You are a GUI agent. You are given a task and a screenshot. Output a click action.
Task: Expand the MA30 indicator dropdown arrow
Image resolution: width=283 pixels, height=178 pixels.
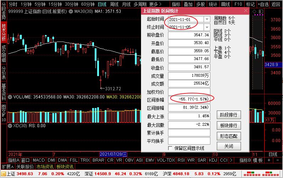pos(71,11)
